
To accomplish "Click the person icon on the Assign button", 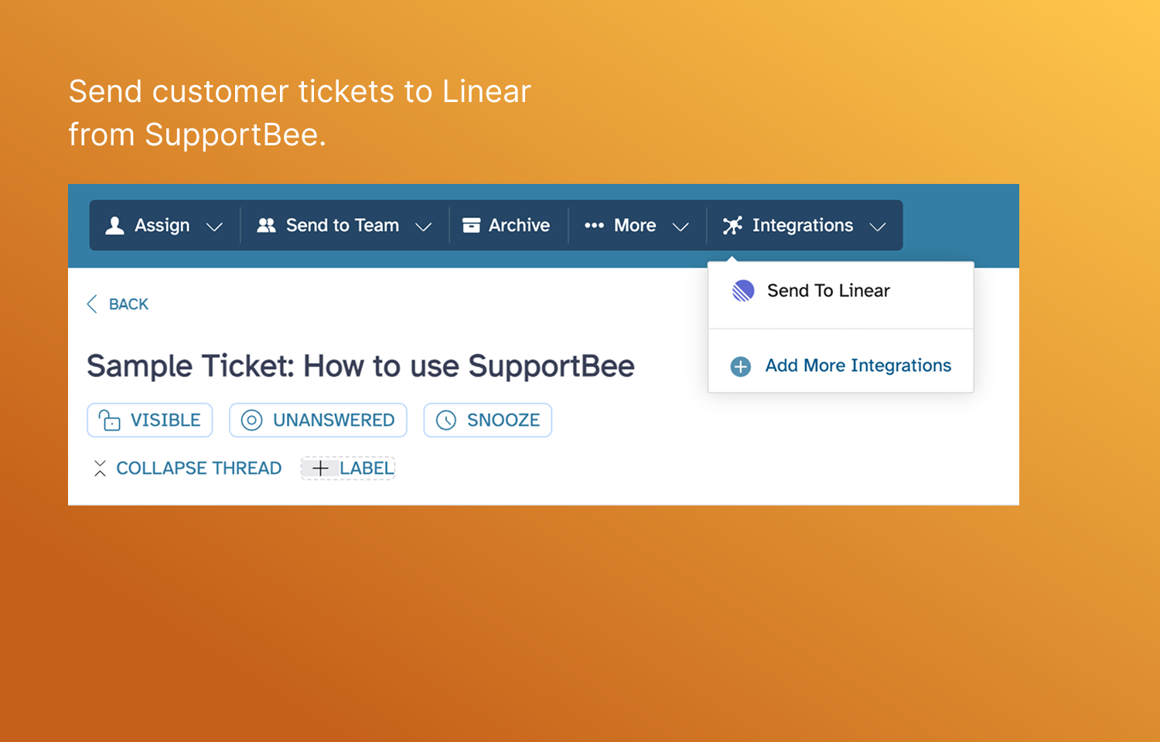I will click(114, 225).
